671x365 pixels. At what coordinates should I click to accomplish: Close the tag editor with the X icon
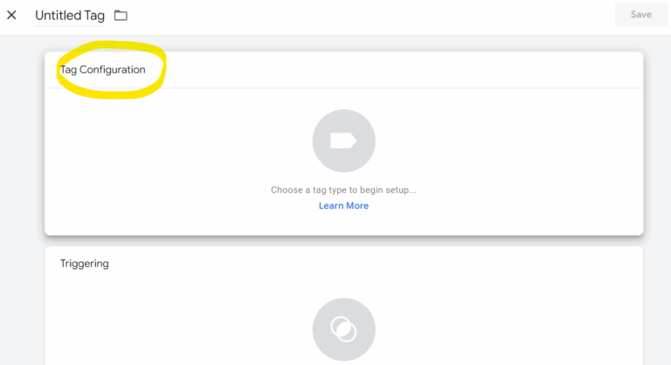(11, 15)
